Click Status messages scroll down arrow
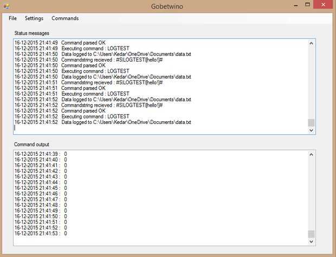The height and width of the screenshot is (257, 336). (311, 130)
